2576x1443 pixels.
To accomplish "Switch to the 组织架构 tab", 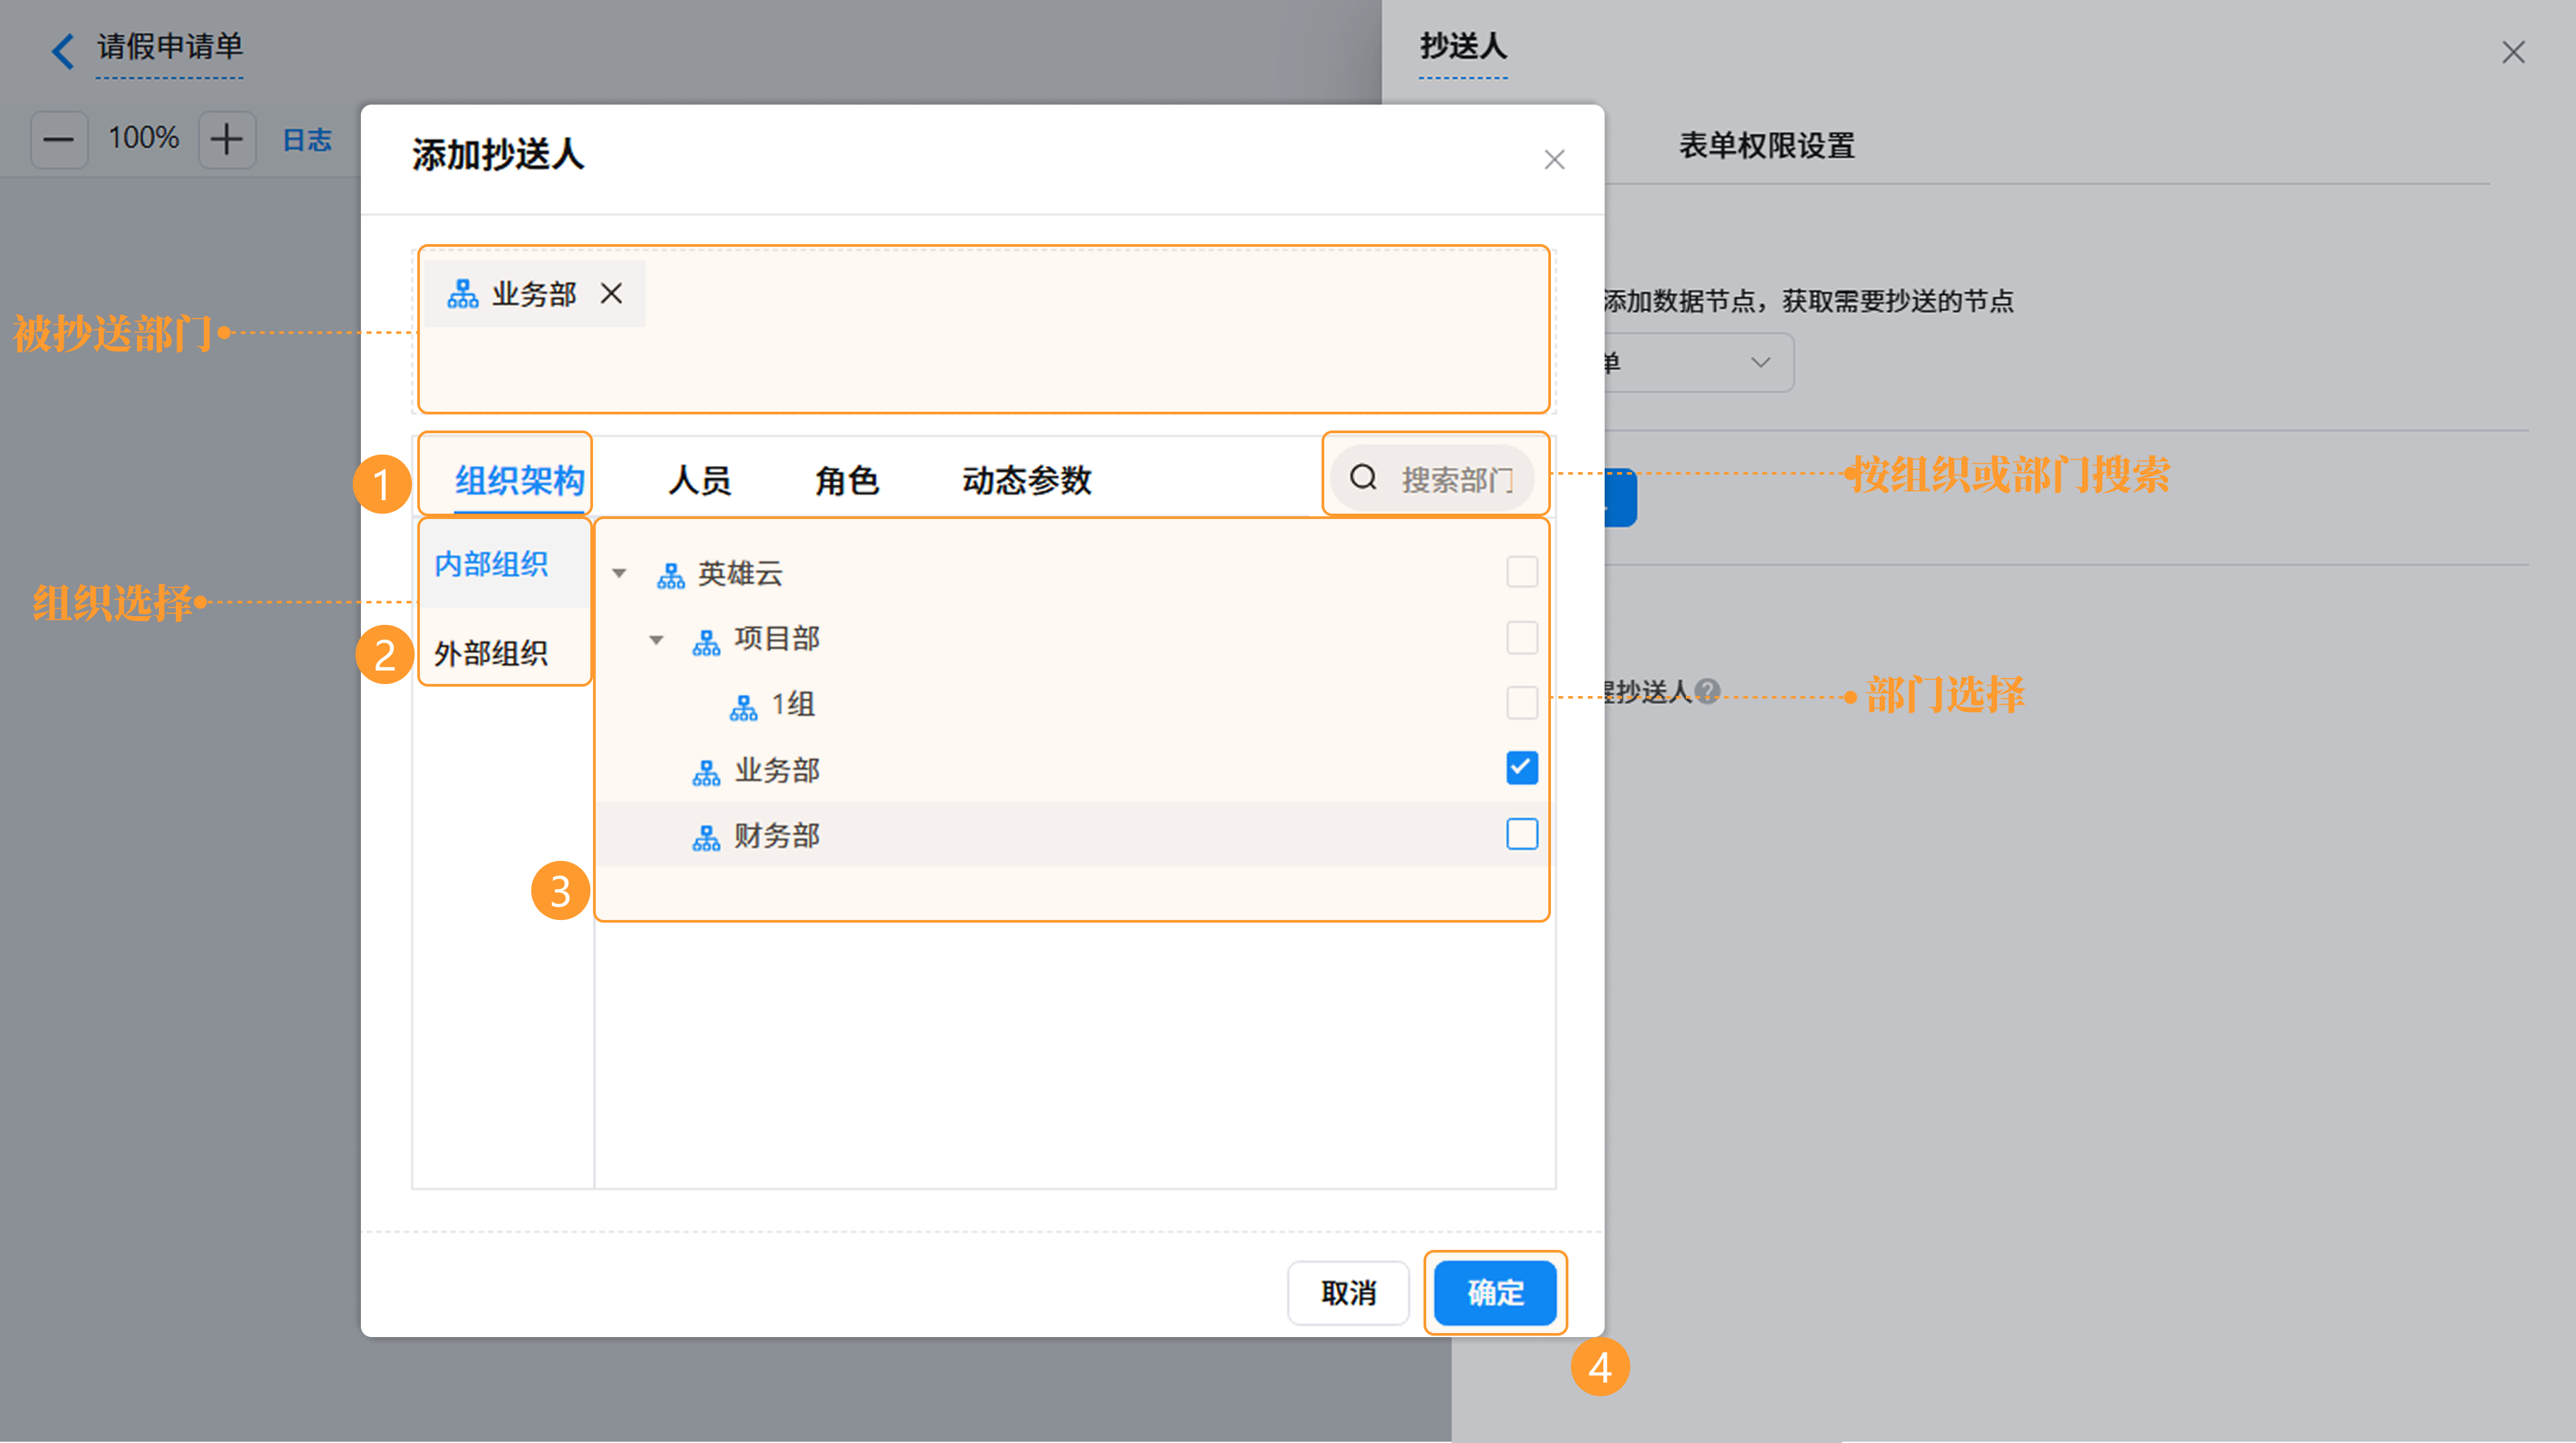I will (519, 481).
